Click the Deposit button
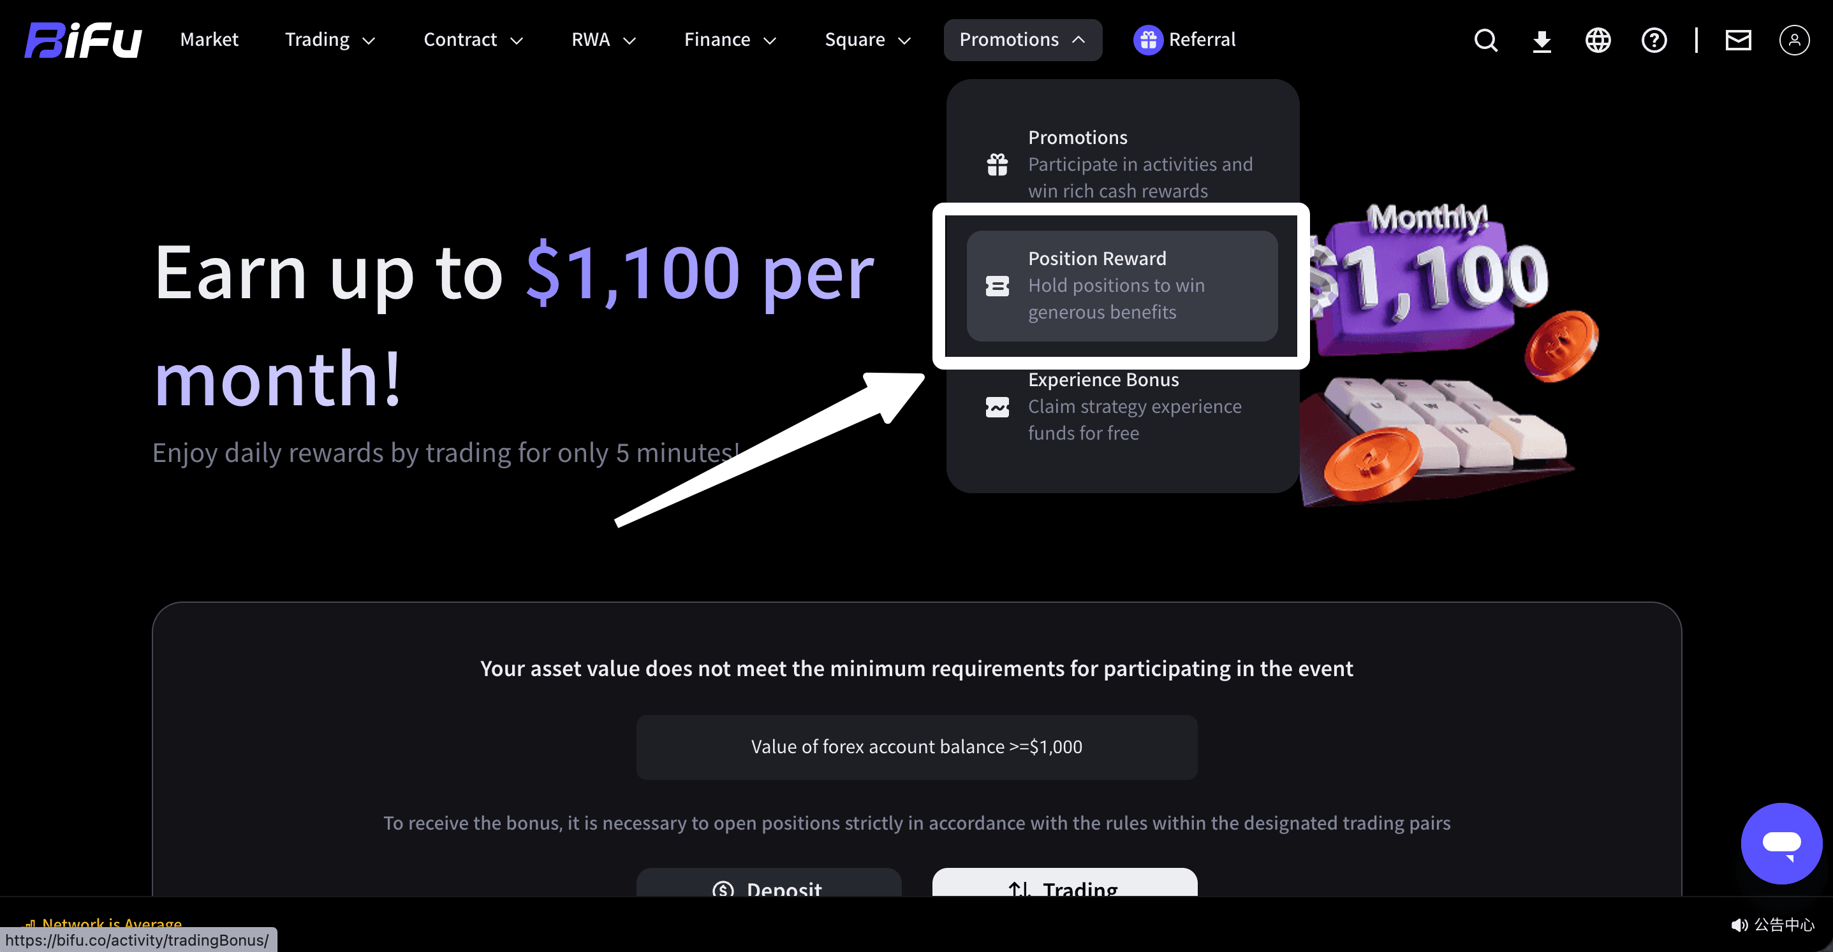The image size is (1833, 952). [x=769, y=885]
